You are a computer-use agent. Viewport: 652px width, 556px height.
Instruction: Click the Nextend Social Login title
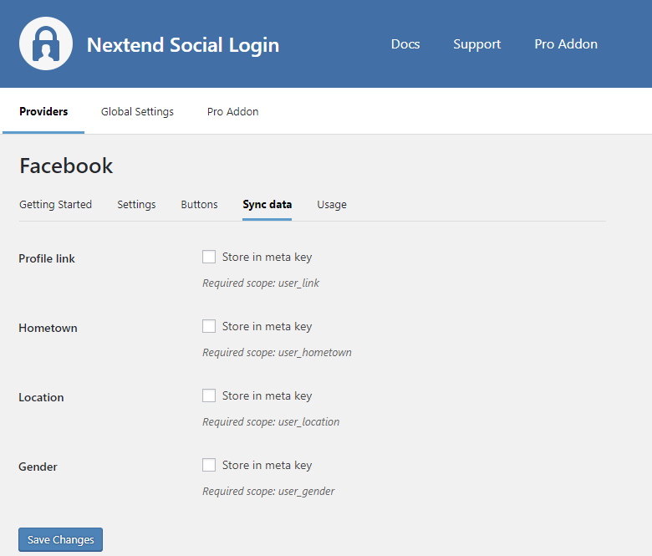(x=183, y=45)
